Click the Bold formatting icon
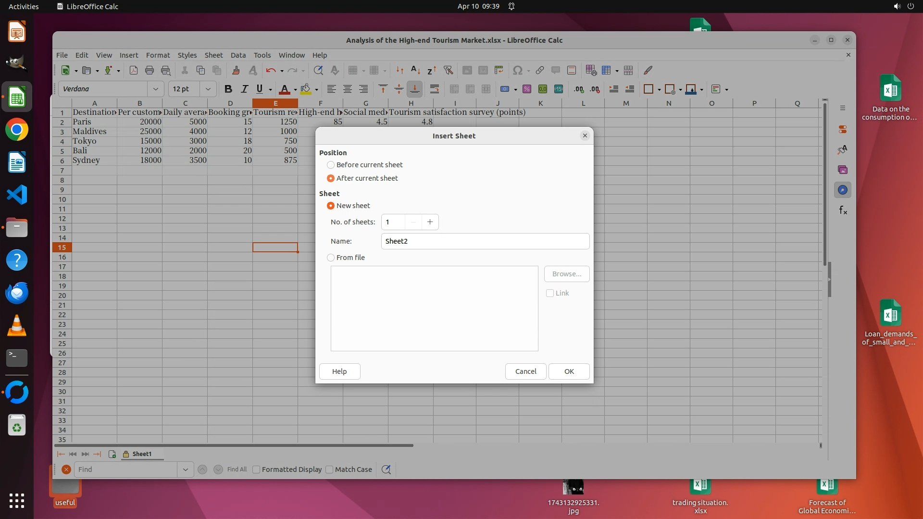The width and height of the screenshot is (923, 519). 228,89
